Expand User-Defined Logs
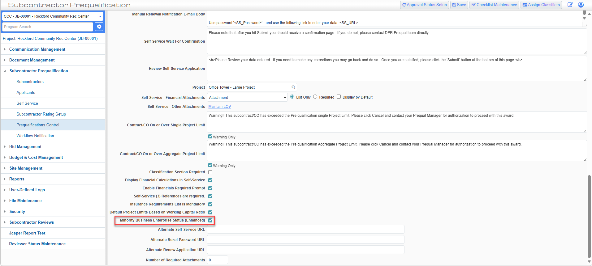This screenshot has width=592, height=266. click(x=5, y=190)
